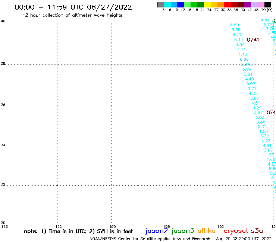Click the wave height value 4.40

[x=250, y=79]
